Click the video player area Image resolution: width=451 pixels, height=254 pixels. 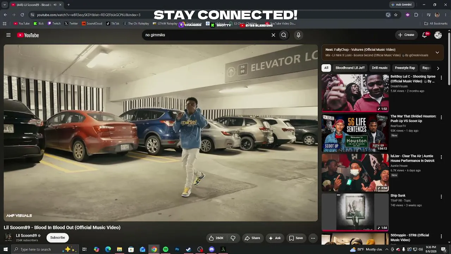click(x=161, y=133)
